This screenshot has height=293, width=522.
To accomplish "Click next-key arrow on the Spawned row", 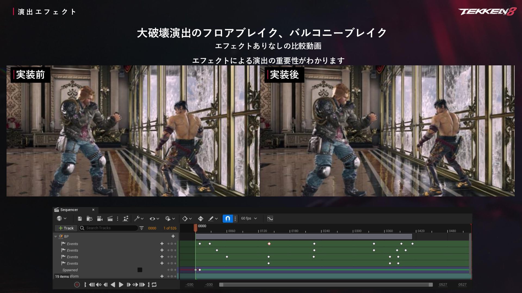I will click(x=175, y=270).
